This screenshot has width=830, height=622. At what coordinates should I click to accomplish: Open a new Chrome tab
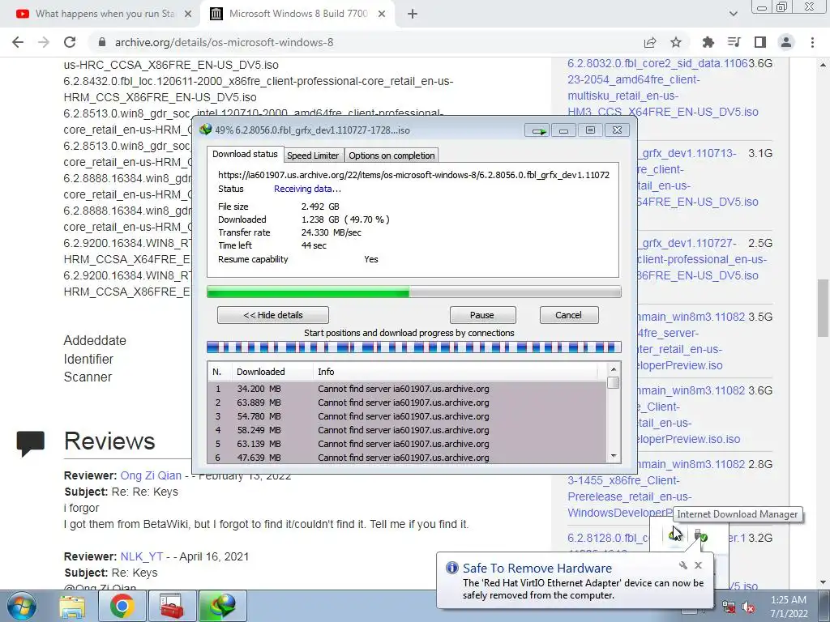413,15
